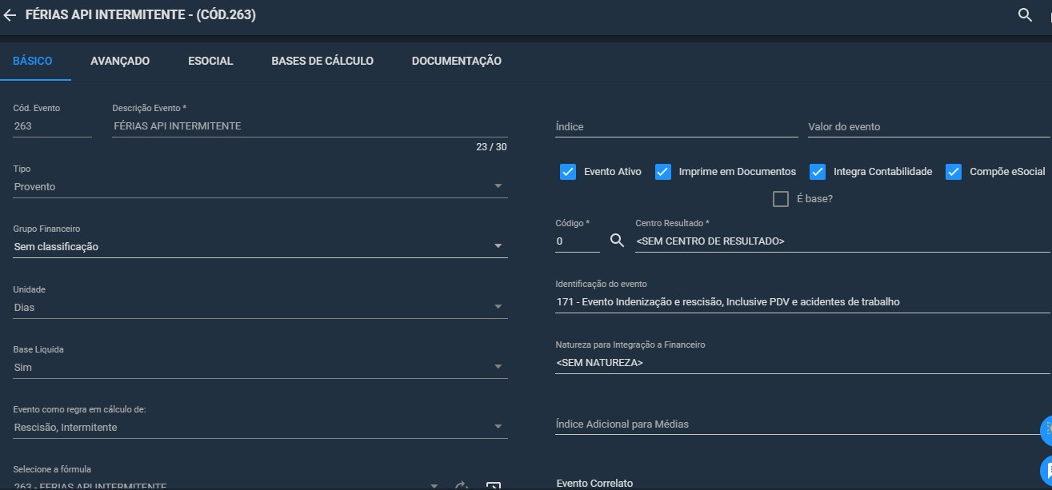This screenshot has width=1052, height=490.
Task: Open the Identificação do evento selector
Action: (802, 302)
